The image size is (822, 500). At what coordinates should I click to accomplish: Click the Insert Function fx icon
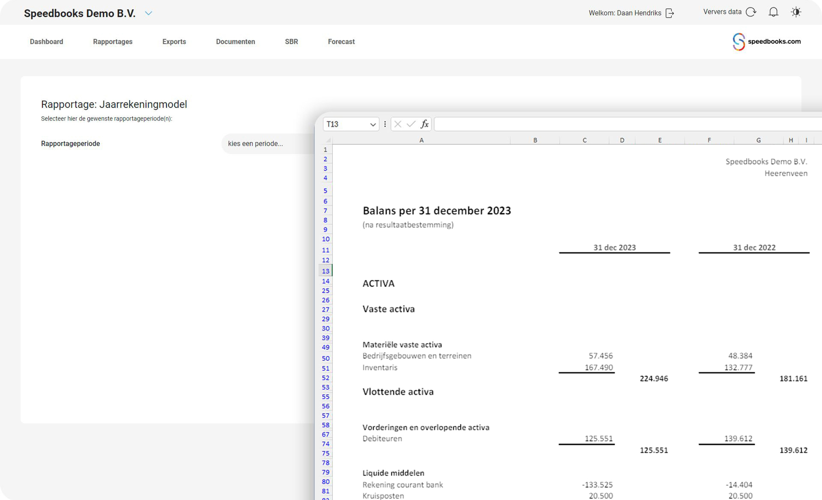424,124
